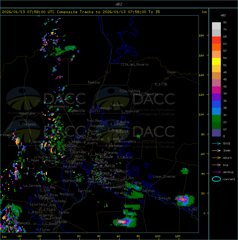Click the 'Potrerillos' map label
The height and width of the screenshot is (240, 238).
click(48, 157)
